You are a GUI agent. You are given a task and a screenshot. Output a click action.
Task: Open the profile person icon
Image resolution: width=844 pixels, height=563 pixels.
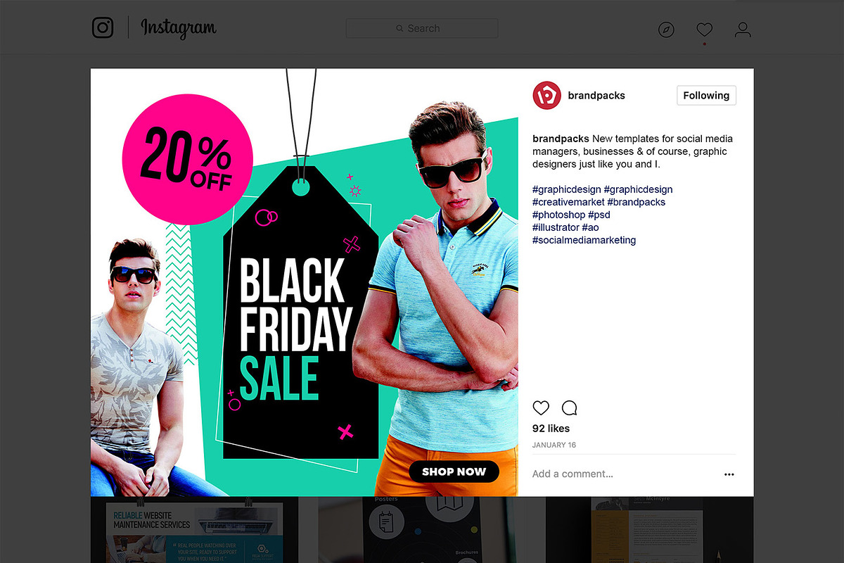click(x=743, y=30)
